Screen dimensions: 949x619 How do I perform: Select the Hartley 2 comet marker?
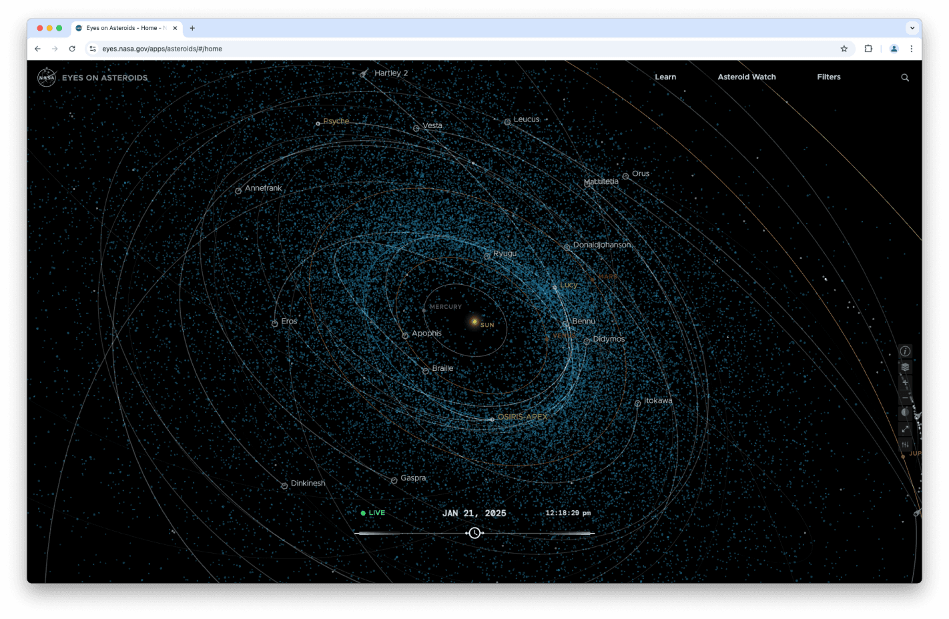click(x=364, y=73)
